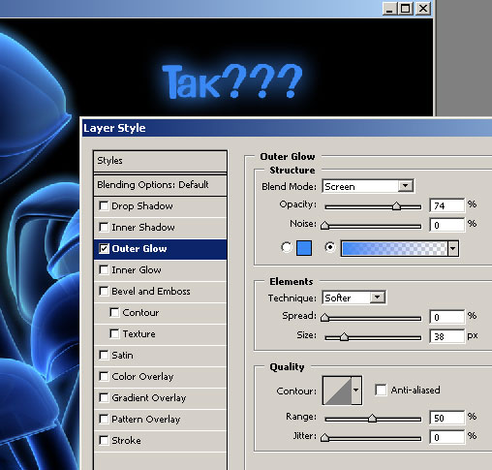Click the blue glow color swatch

tap(304, 248)
